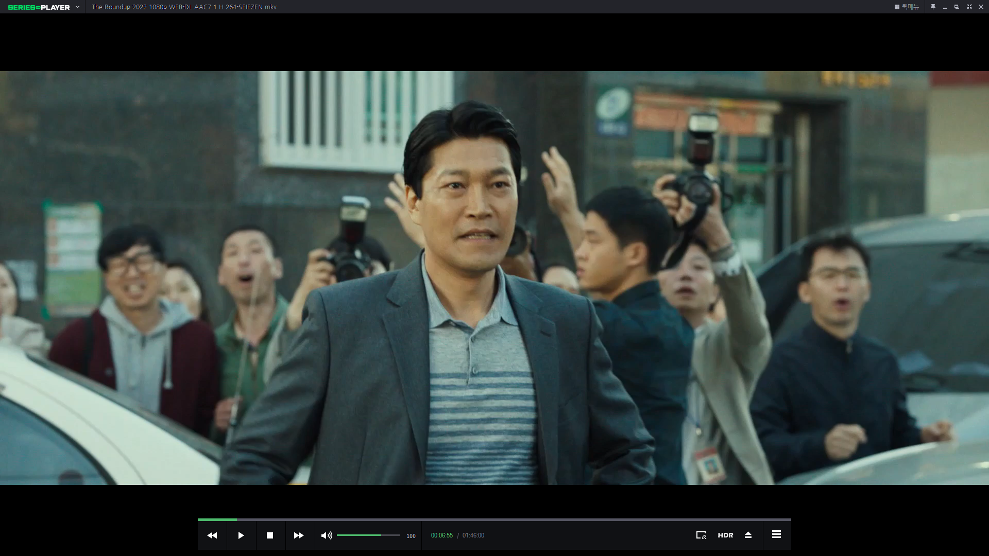989x556 pixels.
Task: Stop the video with the stop button
Action: (269, 535)
